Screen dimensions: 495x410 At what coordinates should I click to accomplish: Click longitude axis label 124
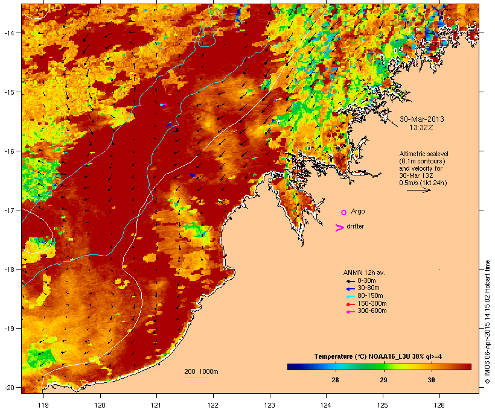326,405
